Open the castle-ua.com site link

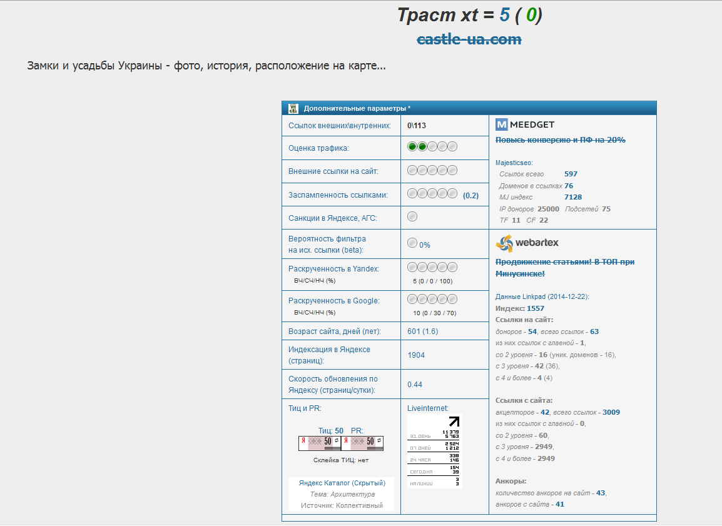469,39
